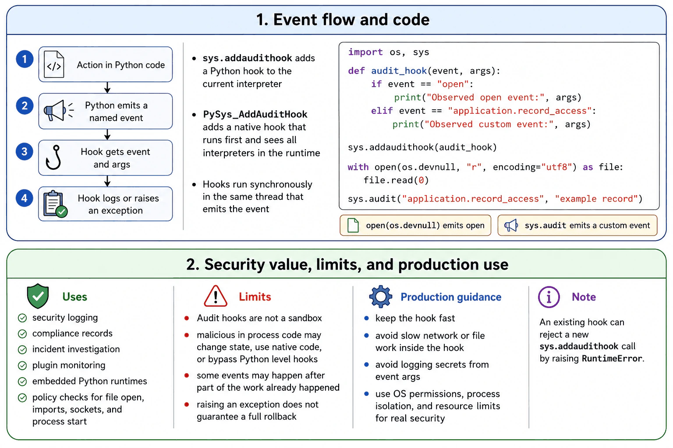Click the green shield icon next to Uses
673x448 pixels.
click(x=38, y=296)
